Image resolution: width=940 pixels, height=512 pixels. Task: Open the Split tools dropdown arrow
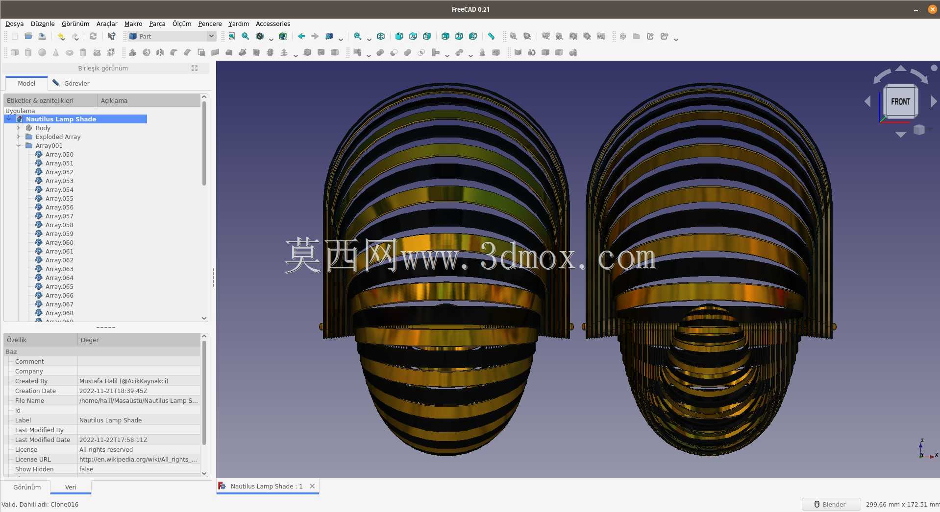[x=470, y=55]
